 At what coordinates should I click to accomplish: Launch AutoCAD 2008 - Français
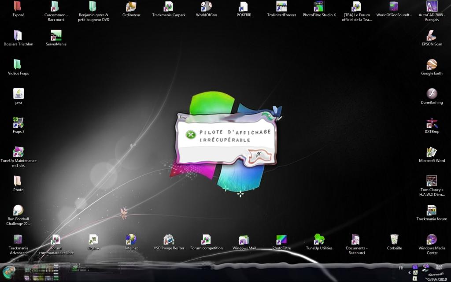pos(432,7)
